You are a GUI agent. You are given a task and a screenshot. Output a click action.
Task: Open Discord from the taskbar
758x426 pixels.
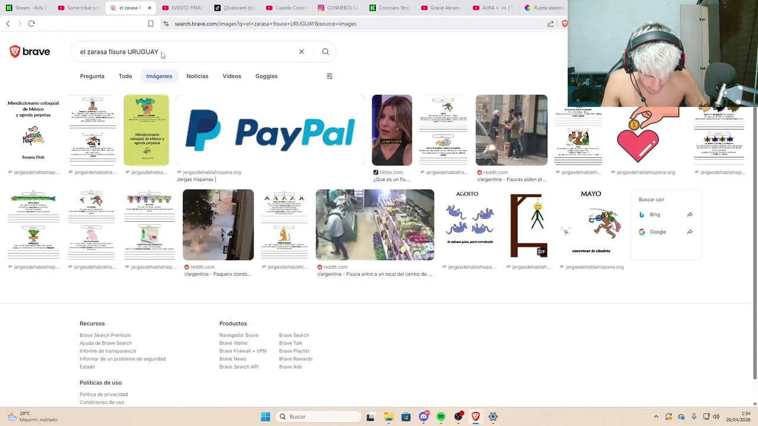[423, 417]
